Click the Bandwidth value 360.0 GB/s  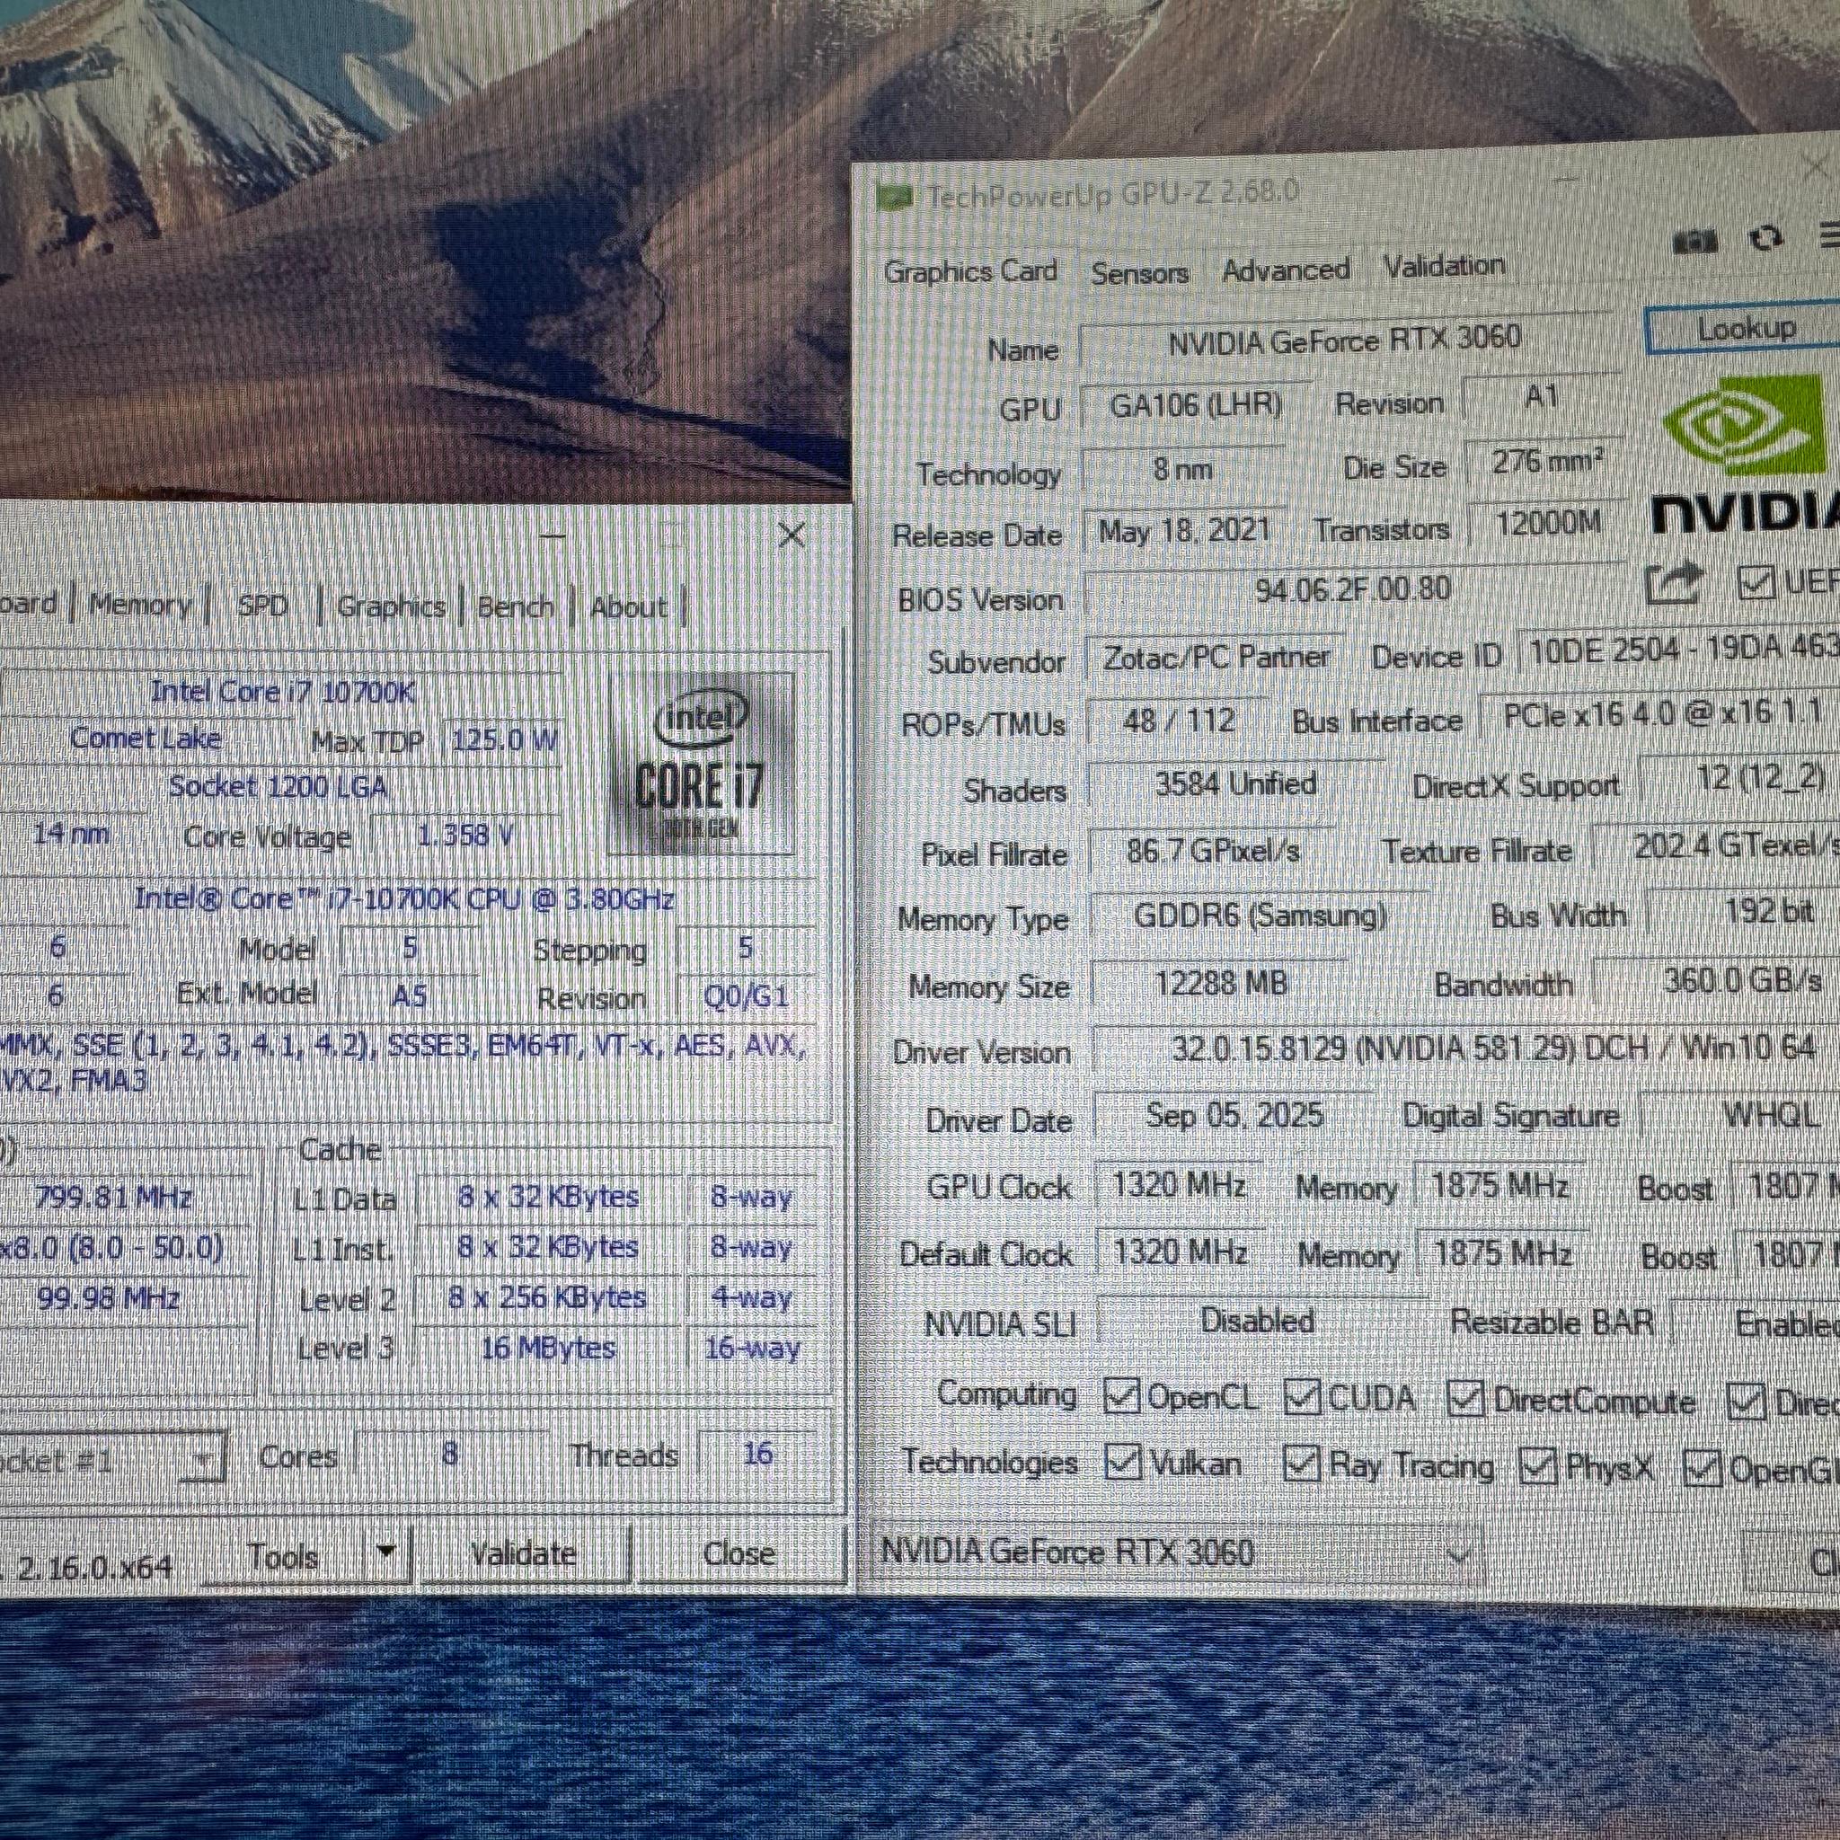click(1716, 980)
